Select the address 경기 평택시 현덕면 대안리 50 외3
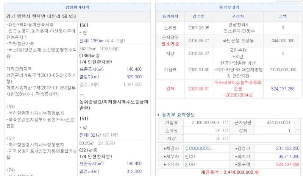 [x=42, y=16]
